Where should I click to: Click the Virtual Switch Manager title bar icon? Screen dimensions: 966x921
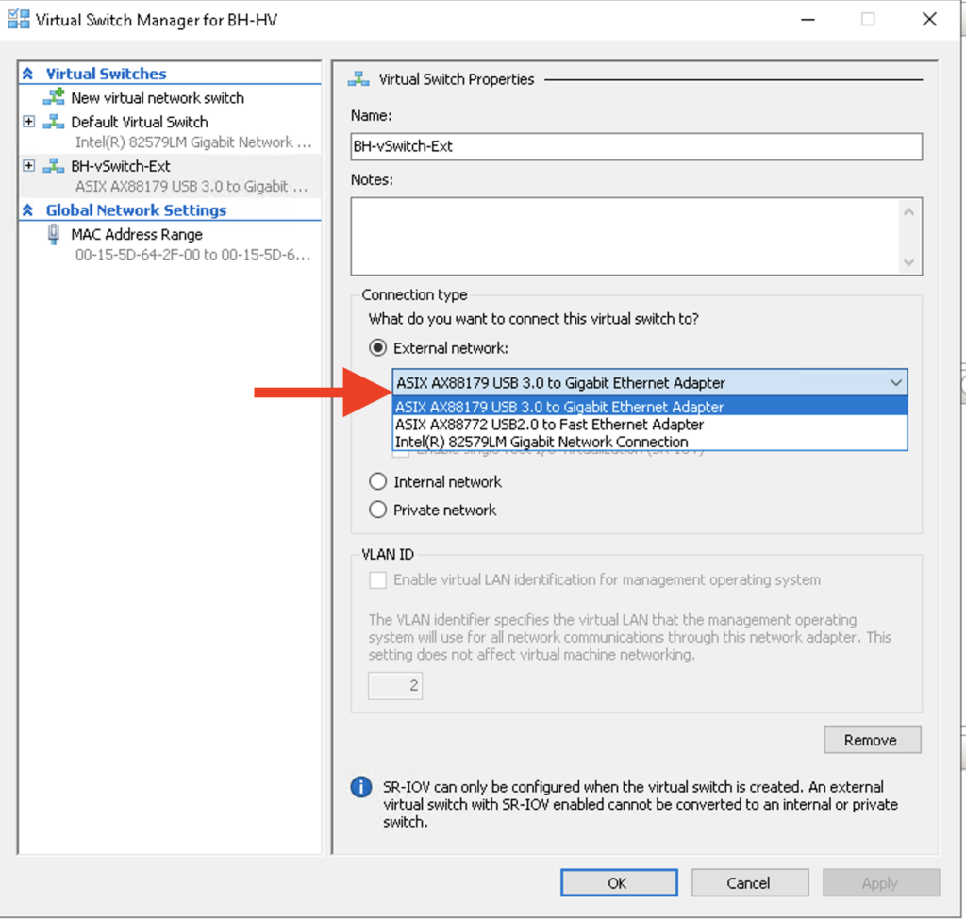19,19
